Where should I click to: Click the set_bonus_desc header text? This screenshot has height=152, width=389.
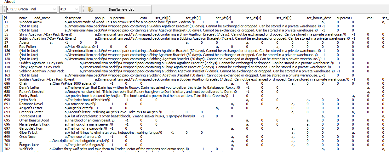319,18
